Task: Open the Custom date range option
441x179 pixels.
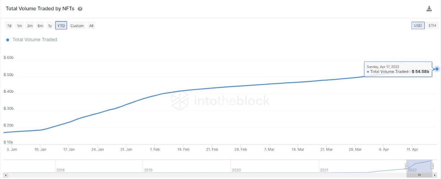Action: 77,26
